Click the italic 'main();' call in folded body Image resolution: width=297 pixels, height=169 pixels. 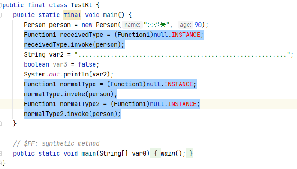(173, 153)
